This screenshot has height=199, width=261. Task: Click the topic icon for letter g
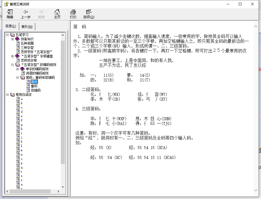pos(18,124)
